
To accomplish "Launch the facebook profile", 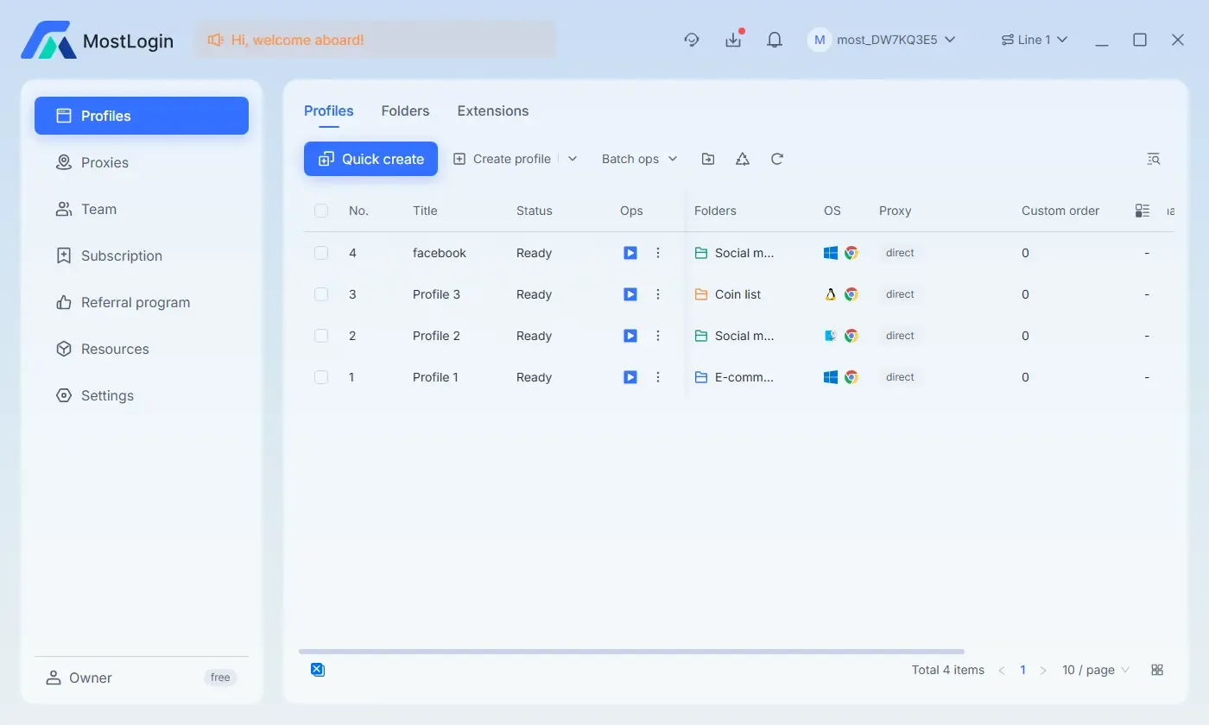I will coord(630,253).
